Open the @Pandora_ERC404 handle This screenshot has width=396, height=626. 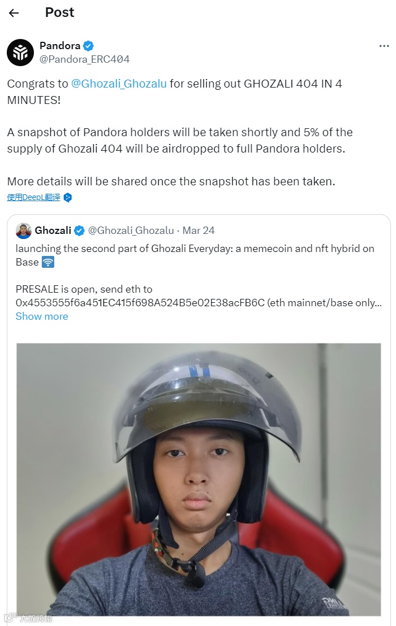click(x=84, y=59)
